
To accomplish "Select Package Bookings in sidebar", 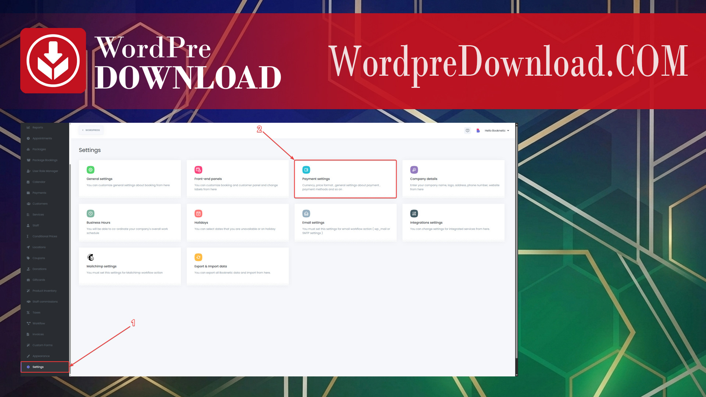I will point(45,160).
